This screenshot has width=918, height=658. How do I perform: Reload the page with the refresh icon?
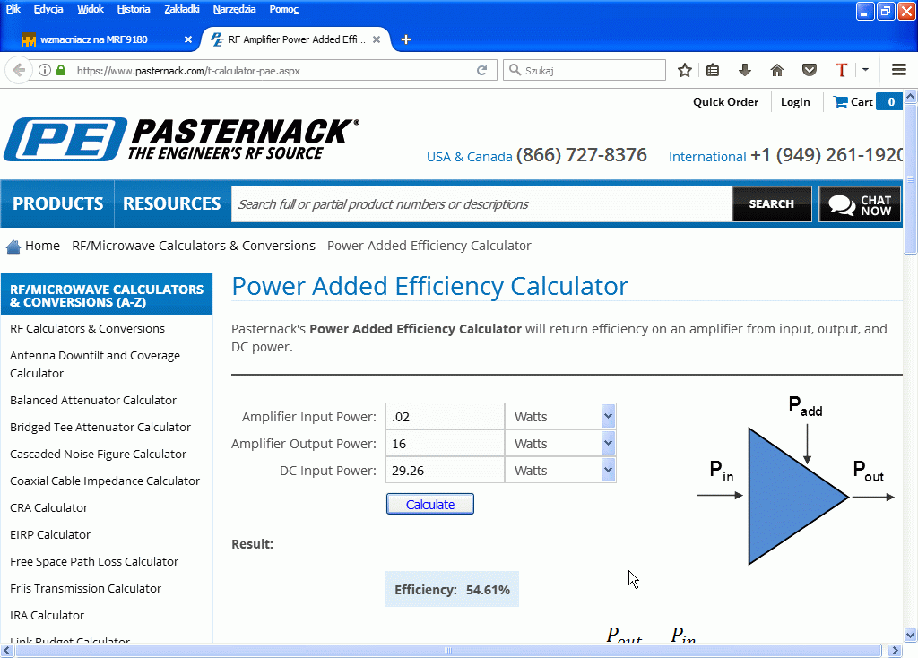click(482, 70)
